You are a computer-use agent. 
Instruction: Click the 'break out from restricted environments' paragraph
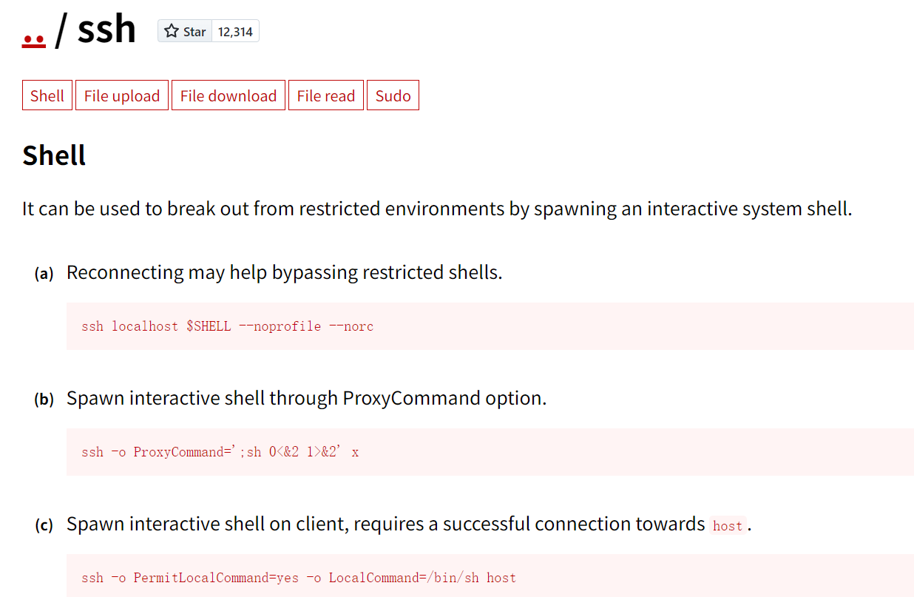click(436, 209)
